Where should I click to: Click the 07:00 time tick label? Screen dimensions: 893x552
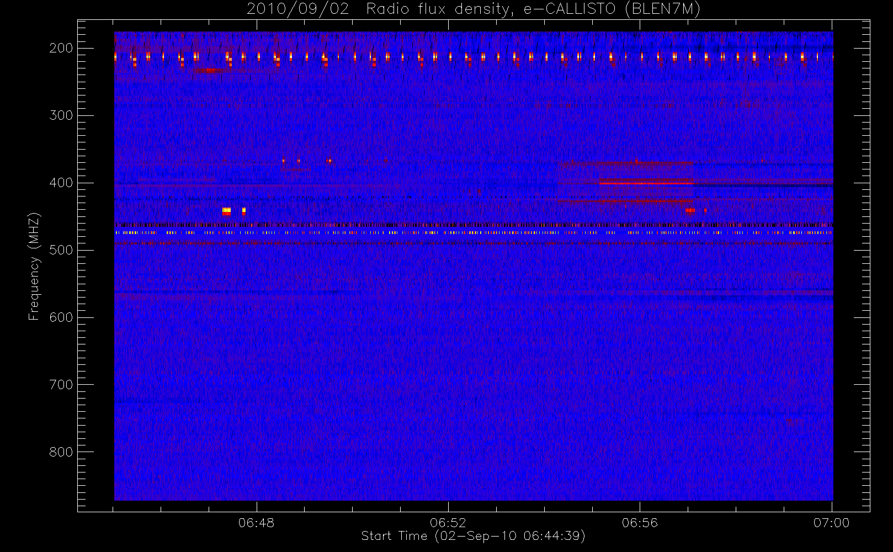coord(831,523)
